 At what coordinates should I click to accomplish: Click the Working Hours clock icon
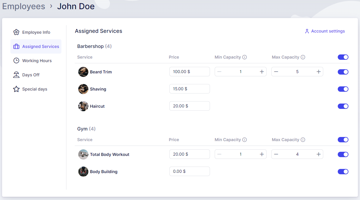point(16,61)
